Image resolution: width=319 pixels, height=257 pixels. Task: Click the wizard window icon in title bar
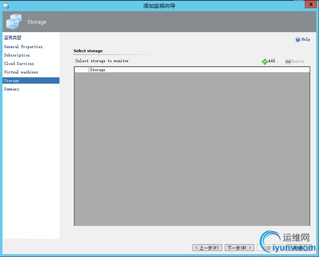point(6,6)
